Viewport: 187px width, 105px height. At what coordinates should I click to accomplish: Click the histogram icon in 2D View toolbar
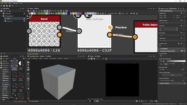106,59
